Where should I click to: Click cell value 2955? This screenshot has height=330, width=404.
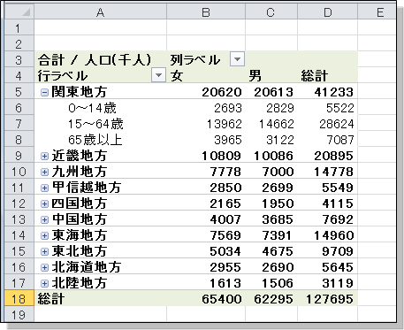(x=225, y=267)
